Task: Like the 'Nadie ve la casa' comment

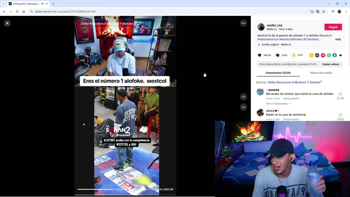Action: tap(340, 115)
